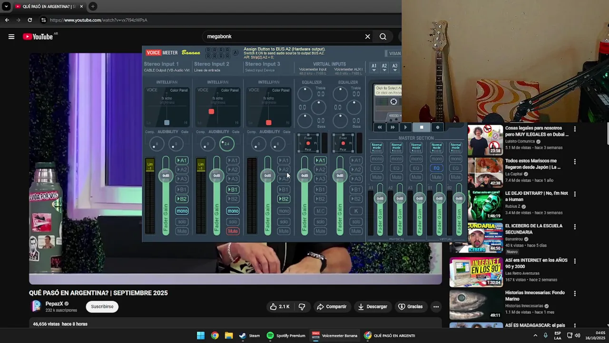Screen dimensions: 609x343
Task: Click the Chrome address bar URL
Action: click(x=98, y=20)
